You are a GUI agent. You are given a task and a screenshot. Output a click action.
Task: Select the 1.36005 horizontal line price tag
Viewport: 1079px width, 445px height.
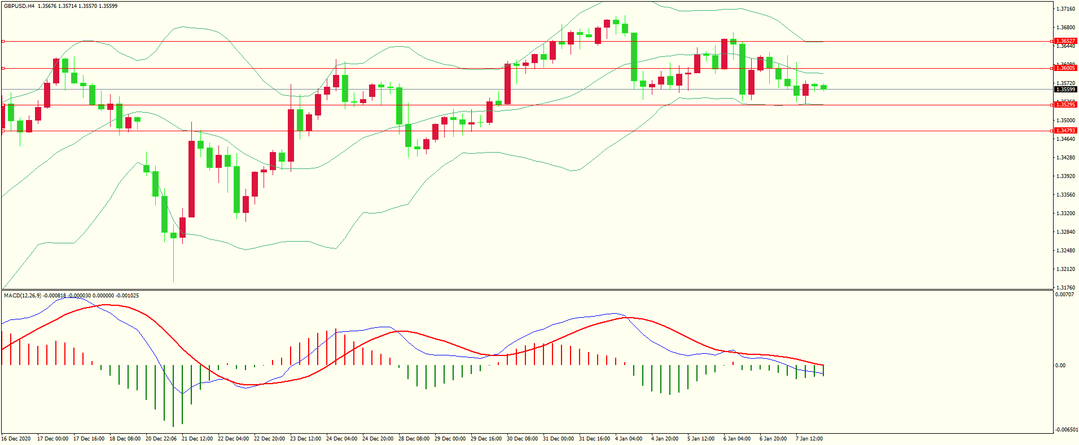pyautogui.click(x=1065, y=68)
